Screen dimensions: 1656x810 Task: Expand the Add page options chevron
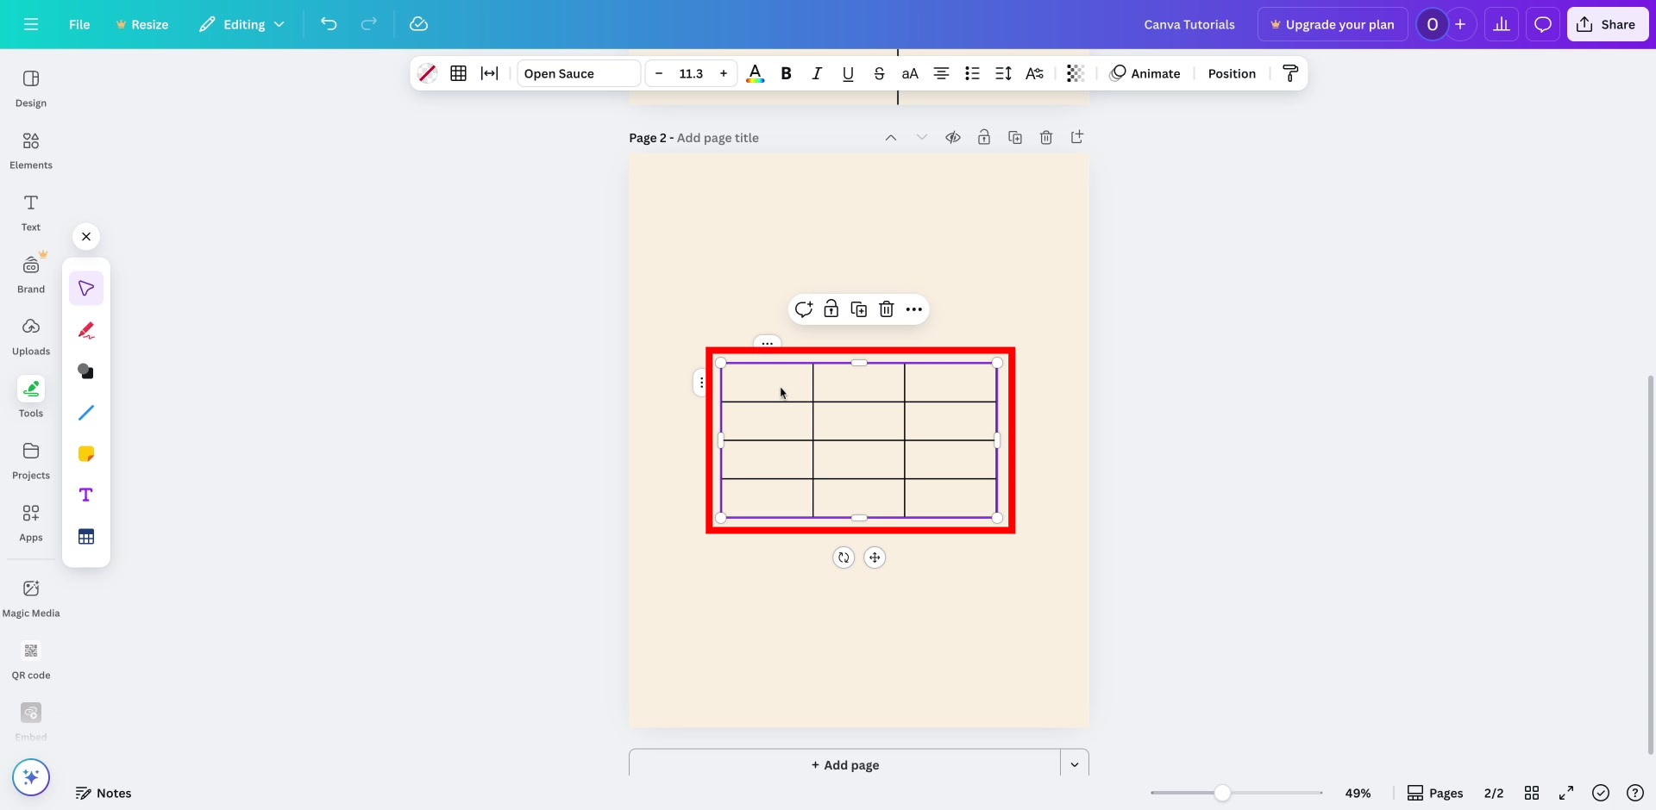pos(1074,763)
